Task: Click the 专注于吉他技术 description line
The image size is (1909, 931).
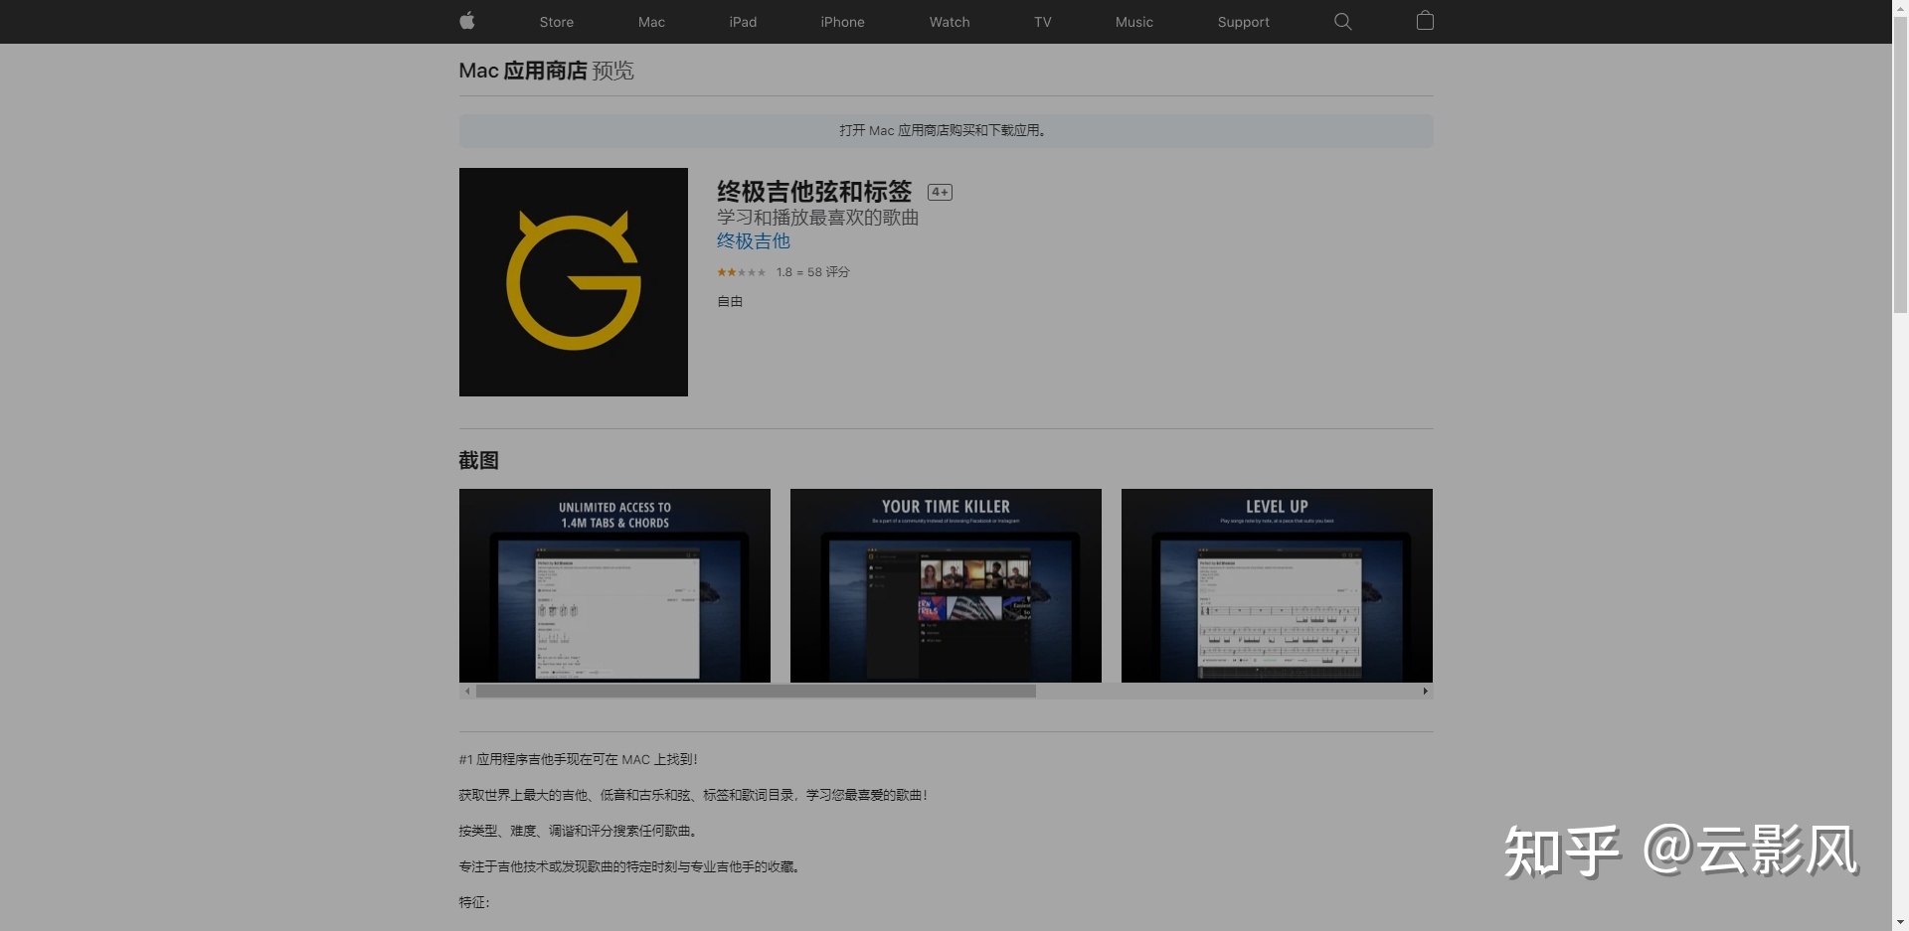Action: pyautogui.click(x=629, y=866)
